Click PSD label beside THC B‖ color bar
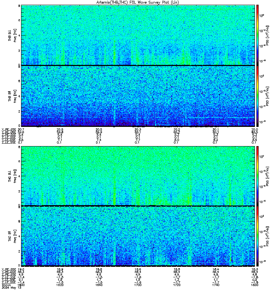Screen dimensions: 272x290 [x=267, y=236]
